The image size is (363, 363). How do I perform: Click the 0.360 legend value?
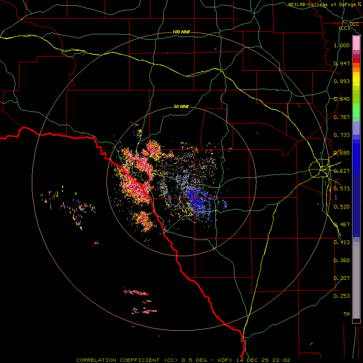(342, 261)
